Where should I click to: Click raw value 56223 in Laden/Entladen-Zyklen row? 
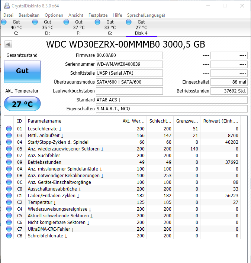pyautogui.click(x=232, y=195)
